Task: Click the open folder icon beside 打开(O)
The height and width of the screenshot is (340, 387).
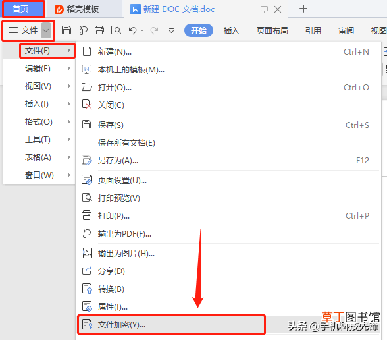Action: pyautogui.click(x=87, y=87)
